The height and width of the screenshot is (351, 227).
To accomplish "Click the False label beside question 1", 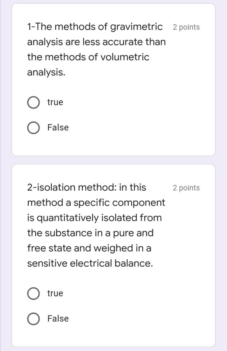I will point(57,127).
